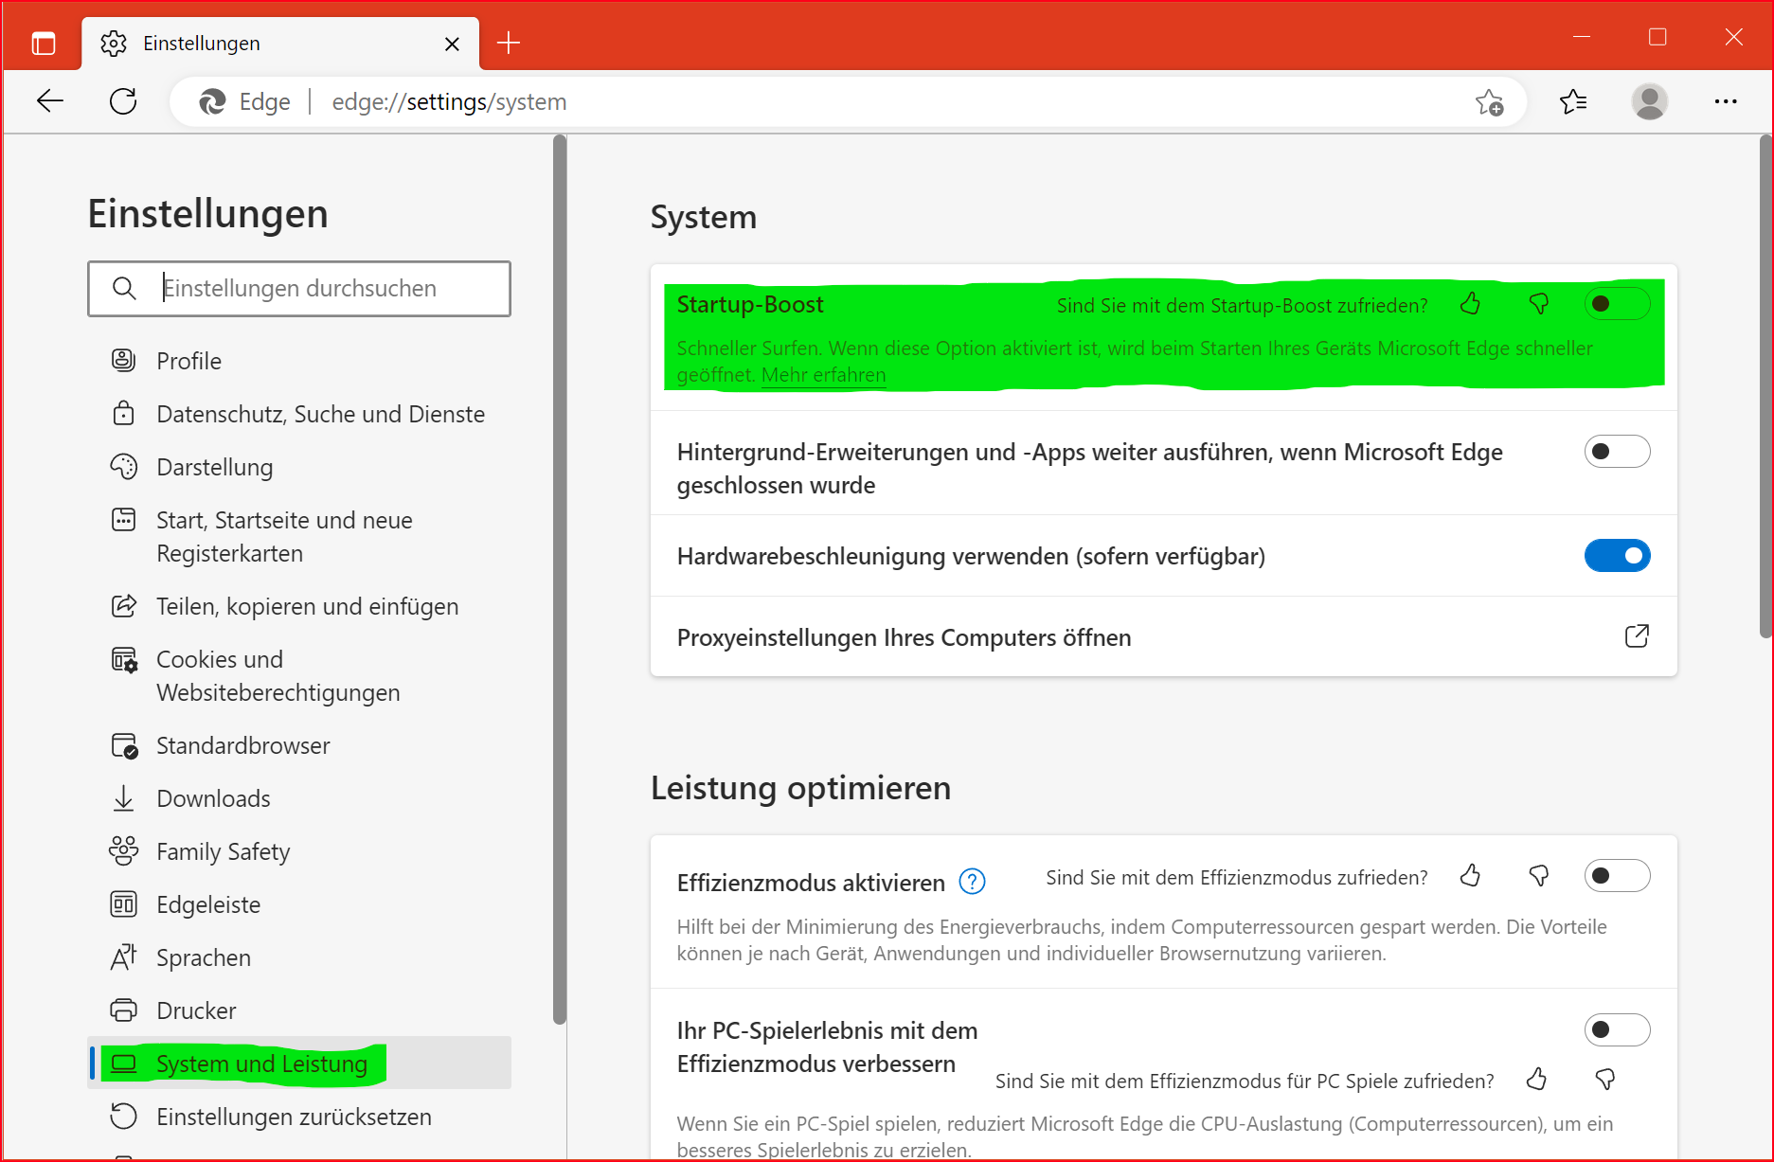Click the Leistung optimieren heading
Image resolution: width=1774 pixels, height=1162 pixels.
point(800,788)
